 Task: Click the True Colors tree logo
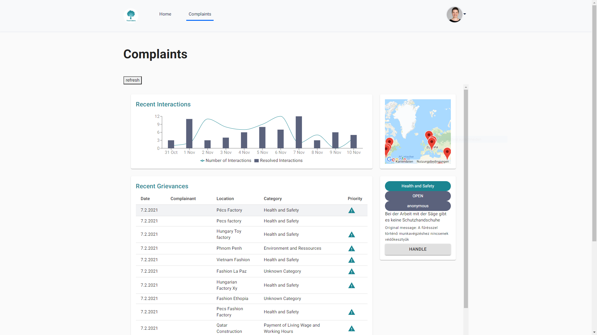pos(131,16)
